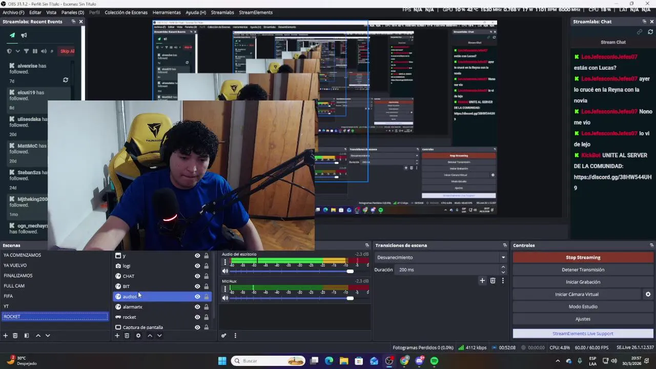Open the StreamElements menu
Viewport: 656px width, 369px height.
(256, 12)
